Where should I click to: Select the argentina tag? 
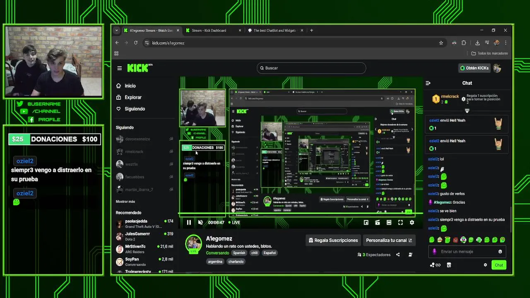215,262
